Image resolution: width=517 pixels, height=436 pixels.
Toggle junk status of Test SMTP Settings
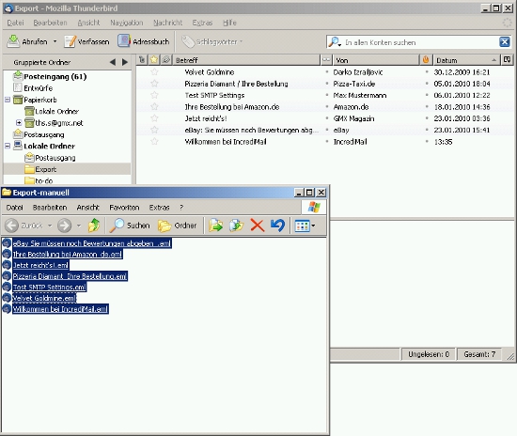click(x=427, y=95)
